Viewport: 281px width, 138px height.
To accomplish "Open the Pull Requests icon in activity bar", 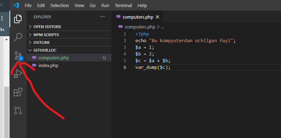I will [18, 111].
